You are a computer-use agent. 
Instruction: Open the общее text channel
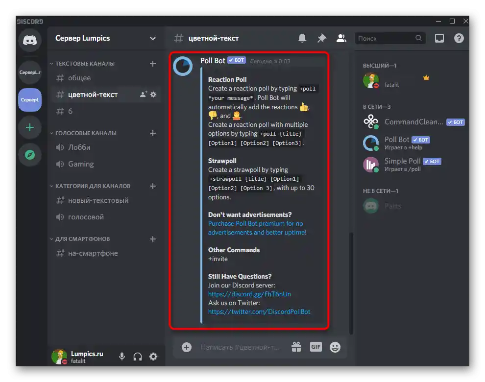click(x=105, y=78)
